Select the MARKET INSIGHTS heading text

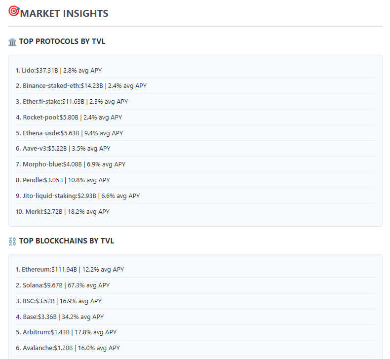pos(64,13)
